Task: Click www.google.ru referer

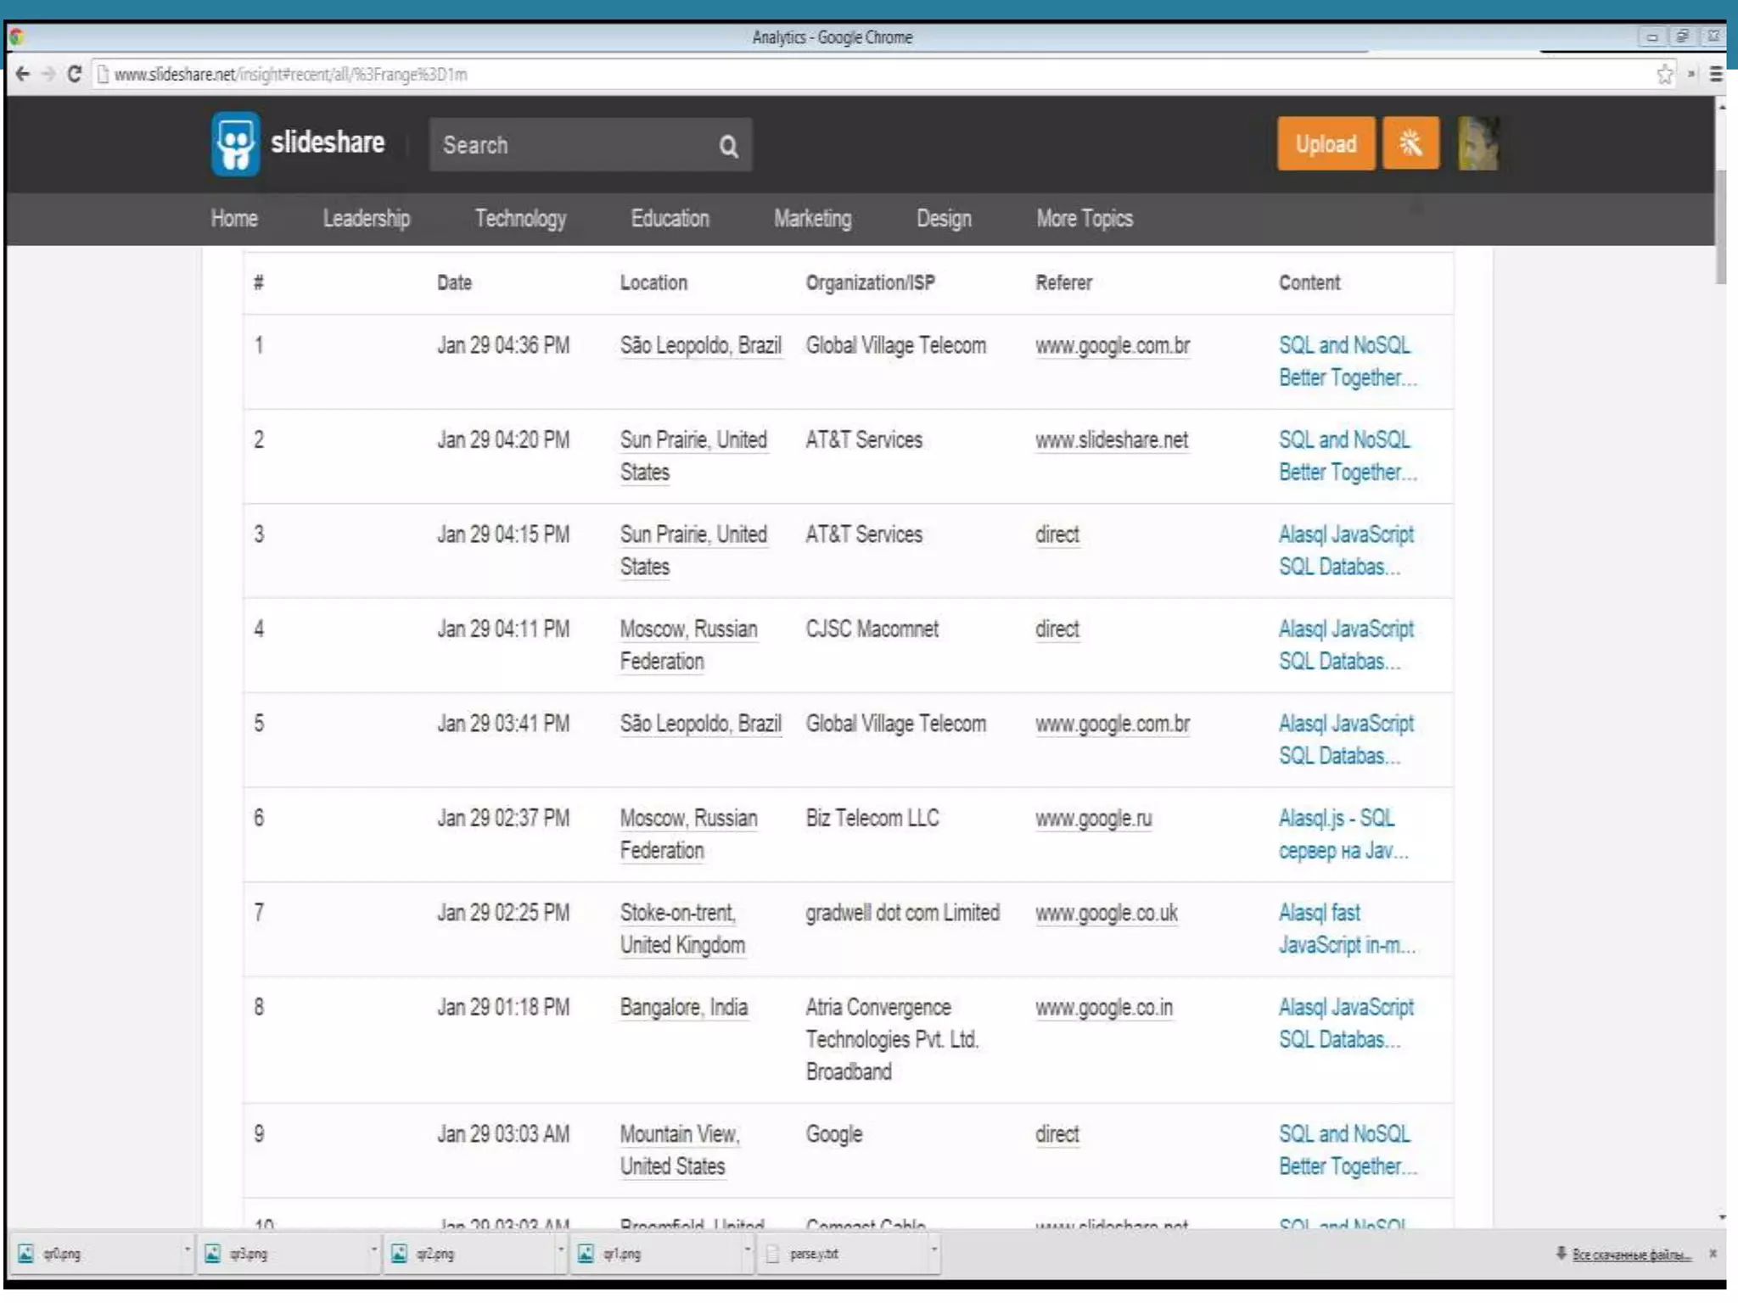Action: tap(1094, 819)
